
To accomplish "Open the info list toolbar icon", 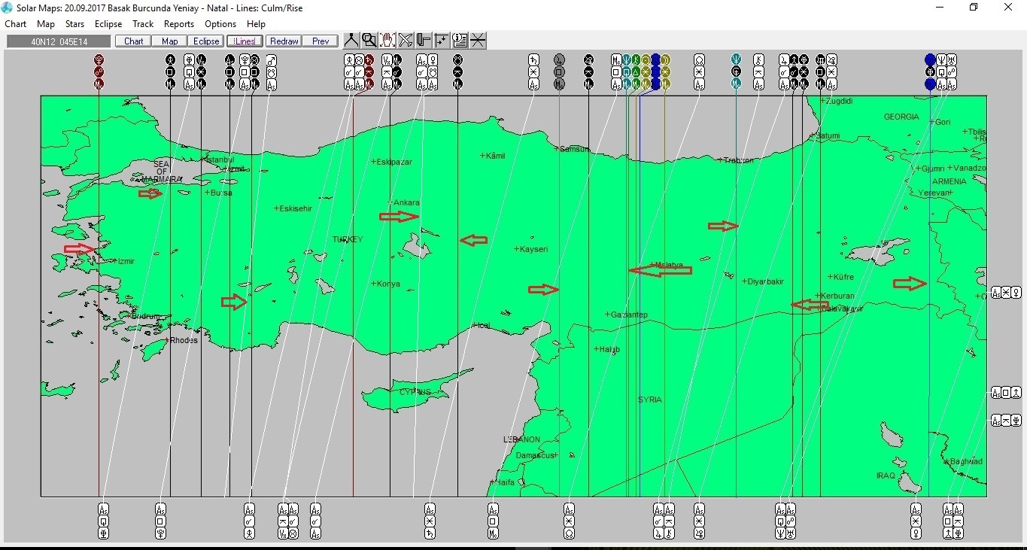I will point(460,41).
